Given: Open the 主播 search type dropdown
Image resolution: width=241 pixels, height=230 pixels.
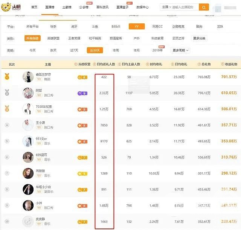Looking at the screenshot, I should tap(166, 7).
